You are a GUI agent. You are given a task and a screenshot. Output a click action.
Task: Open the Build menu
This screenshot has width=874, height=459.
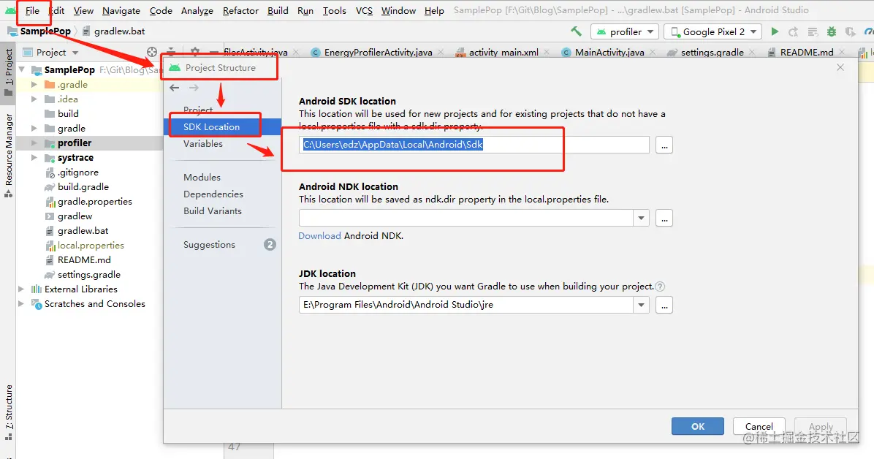coord(278,10)
